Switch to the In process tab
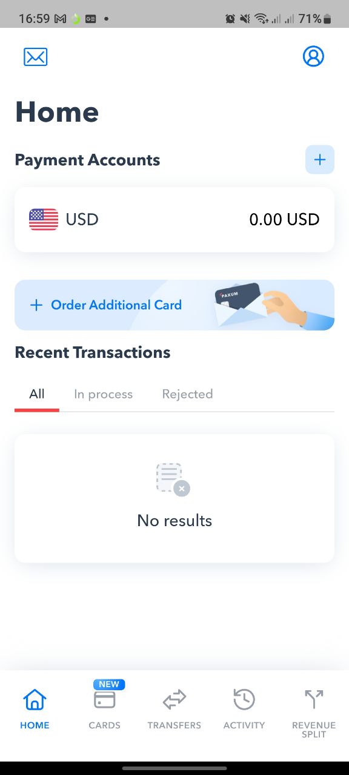Viewport: 349px width, 775px height. coord(103,394)
